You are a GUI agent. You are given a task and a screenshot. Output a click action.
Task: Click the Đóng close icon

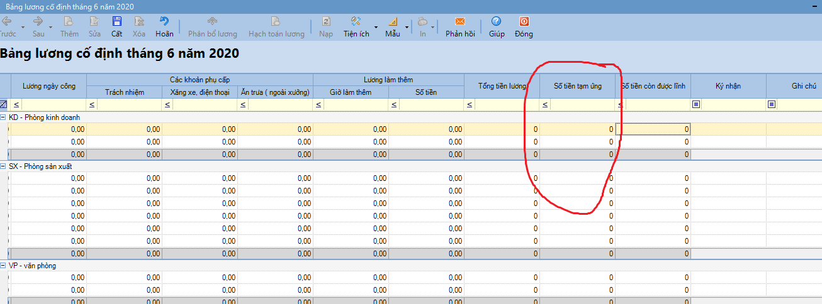523,21
